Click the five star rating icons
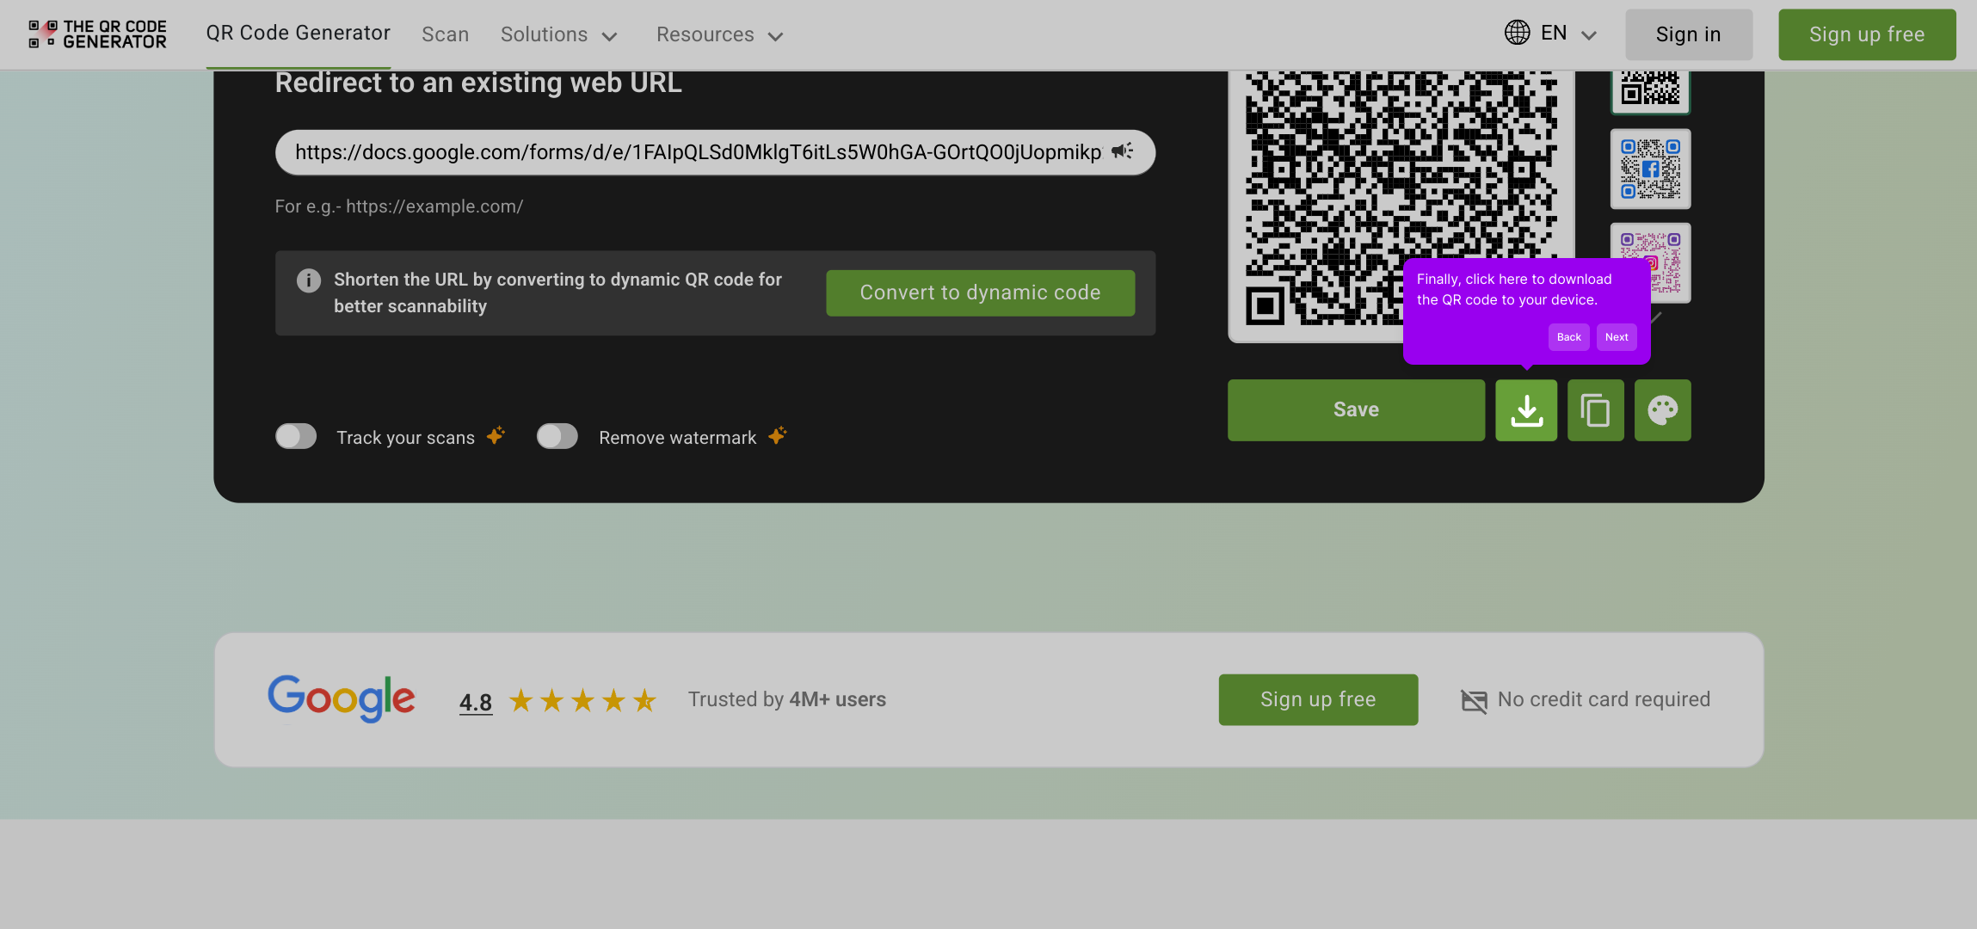 pos(582,700)
